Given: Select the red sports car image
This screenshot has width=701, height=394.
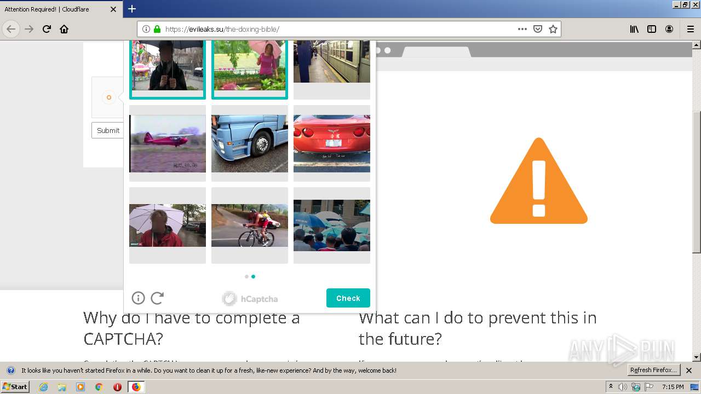Looking at the screenshot, I should coord(332,143).
